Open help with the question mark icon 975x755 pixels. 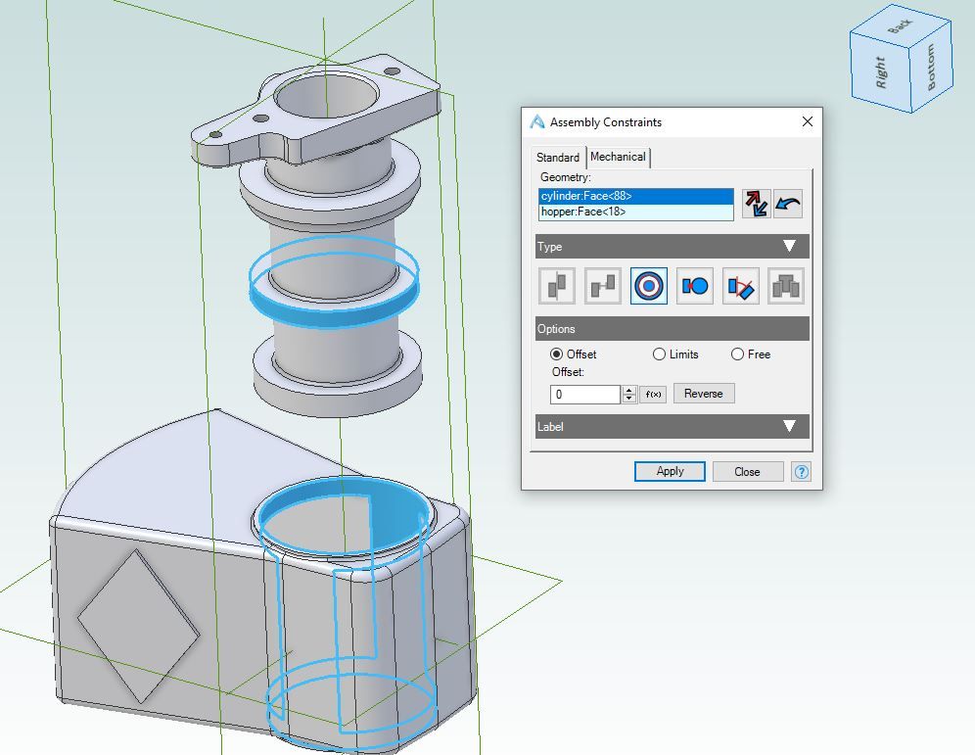point(801,471)
